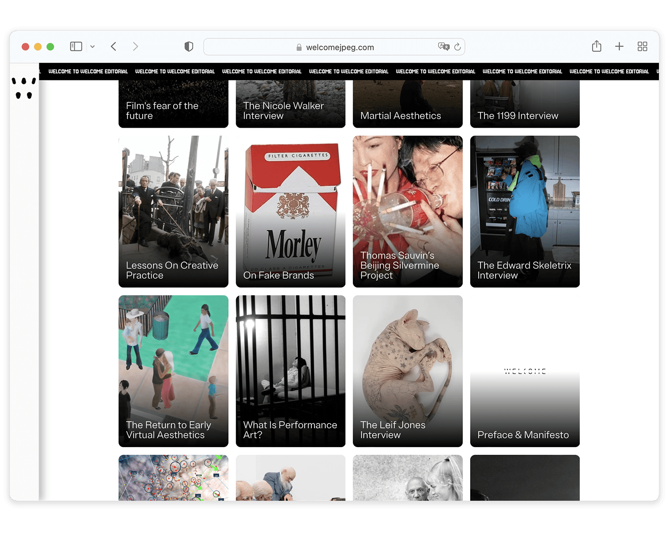This screenshot has width=671, height=536.
Task: Open the Martial Aesthetics article
Action: (x=408, y=104)
